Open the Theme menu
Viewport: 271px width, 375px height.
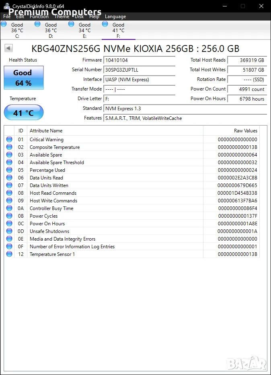click(x=62, y=16)
